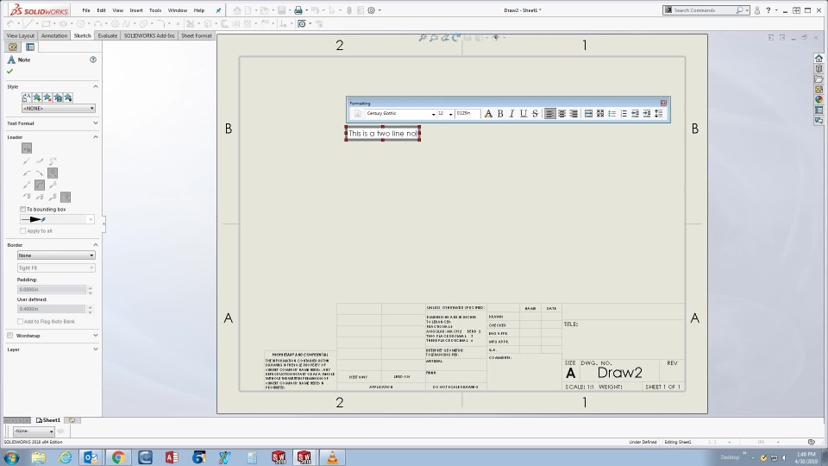Apply bulleted list formatting
Screen dimensions: 828x466
(612, 114)
